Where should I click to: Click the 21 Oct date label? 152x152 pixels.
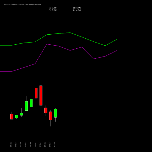tap(40, 145)
